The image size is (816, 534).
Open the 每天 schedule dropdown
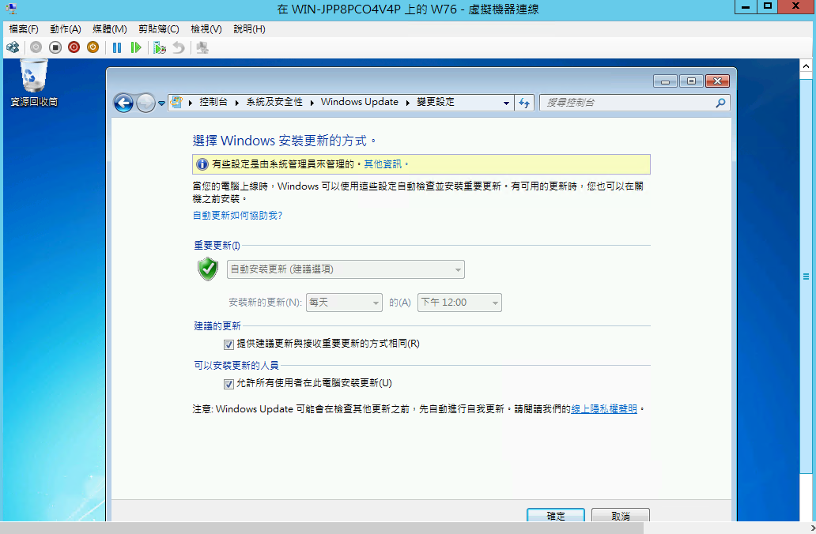[x=344, y=303]
